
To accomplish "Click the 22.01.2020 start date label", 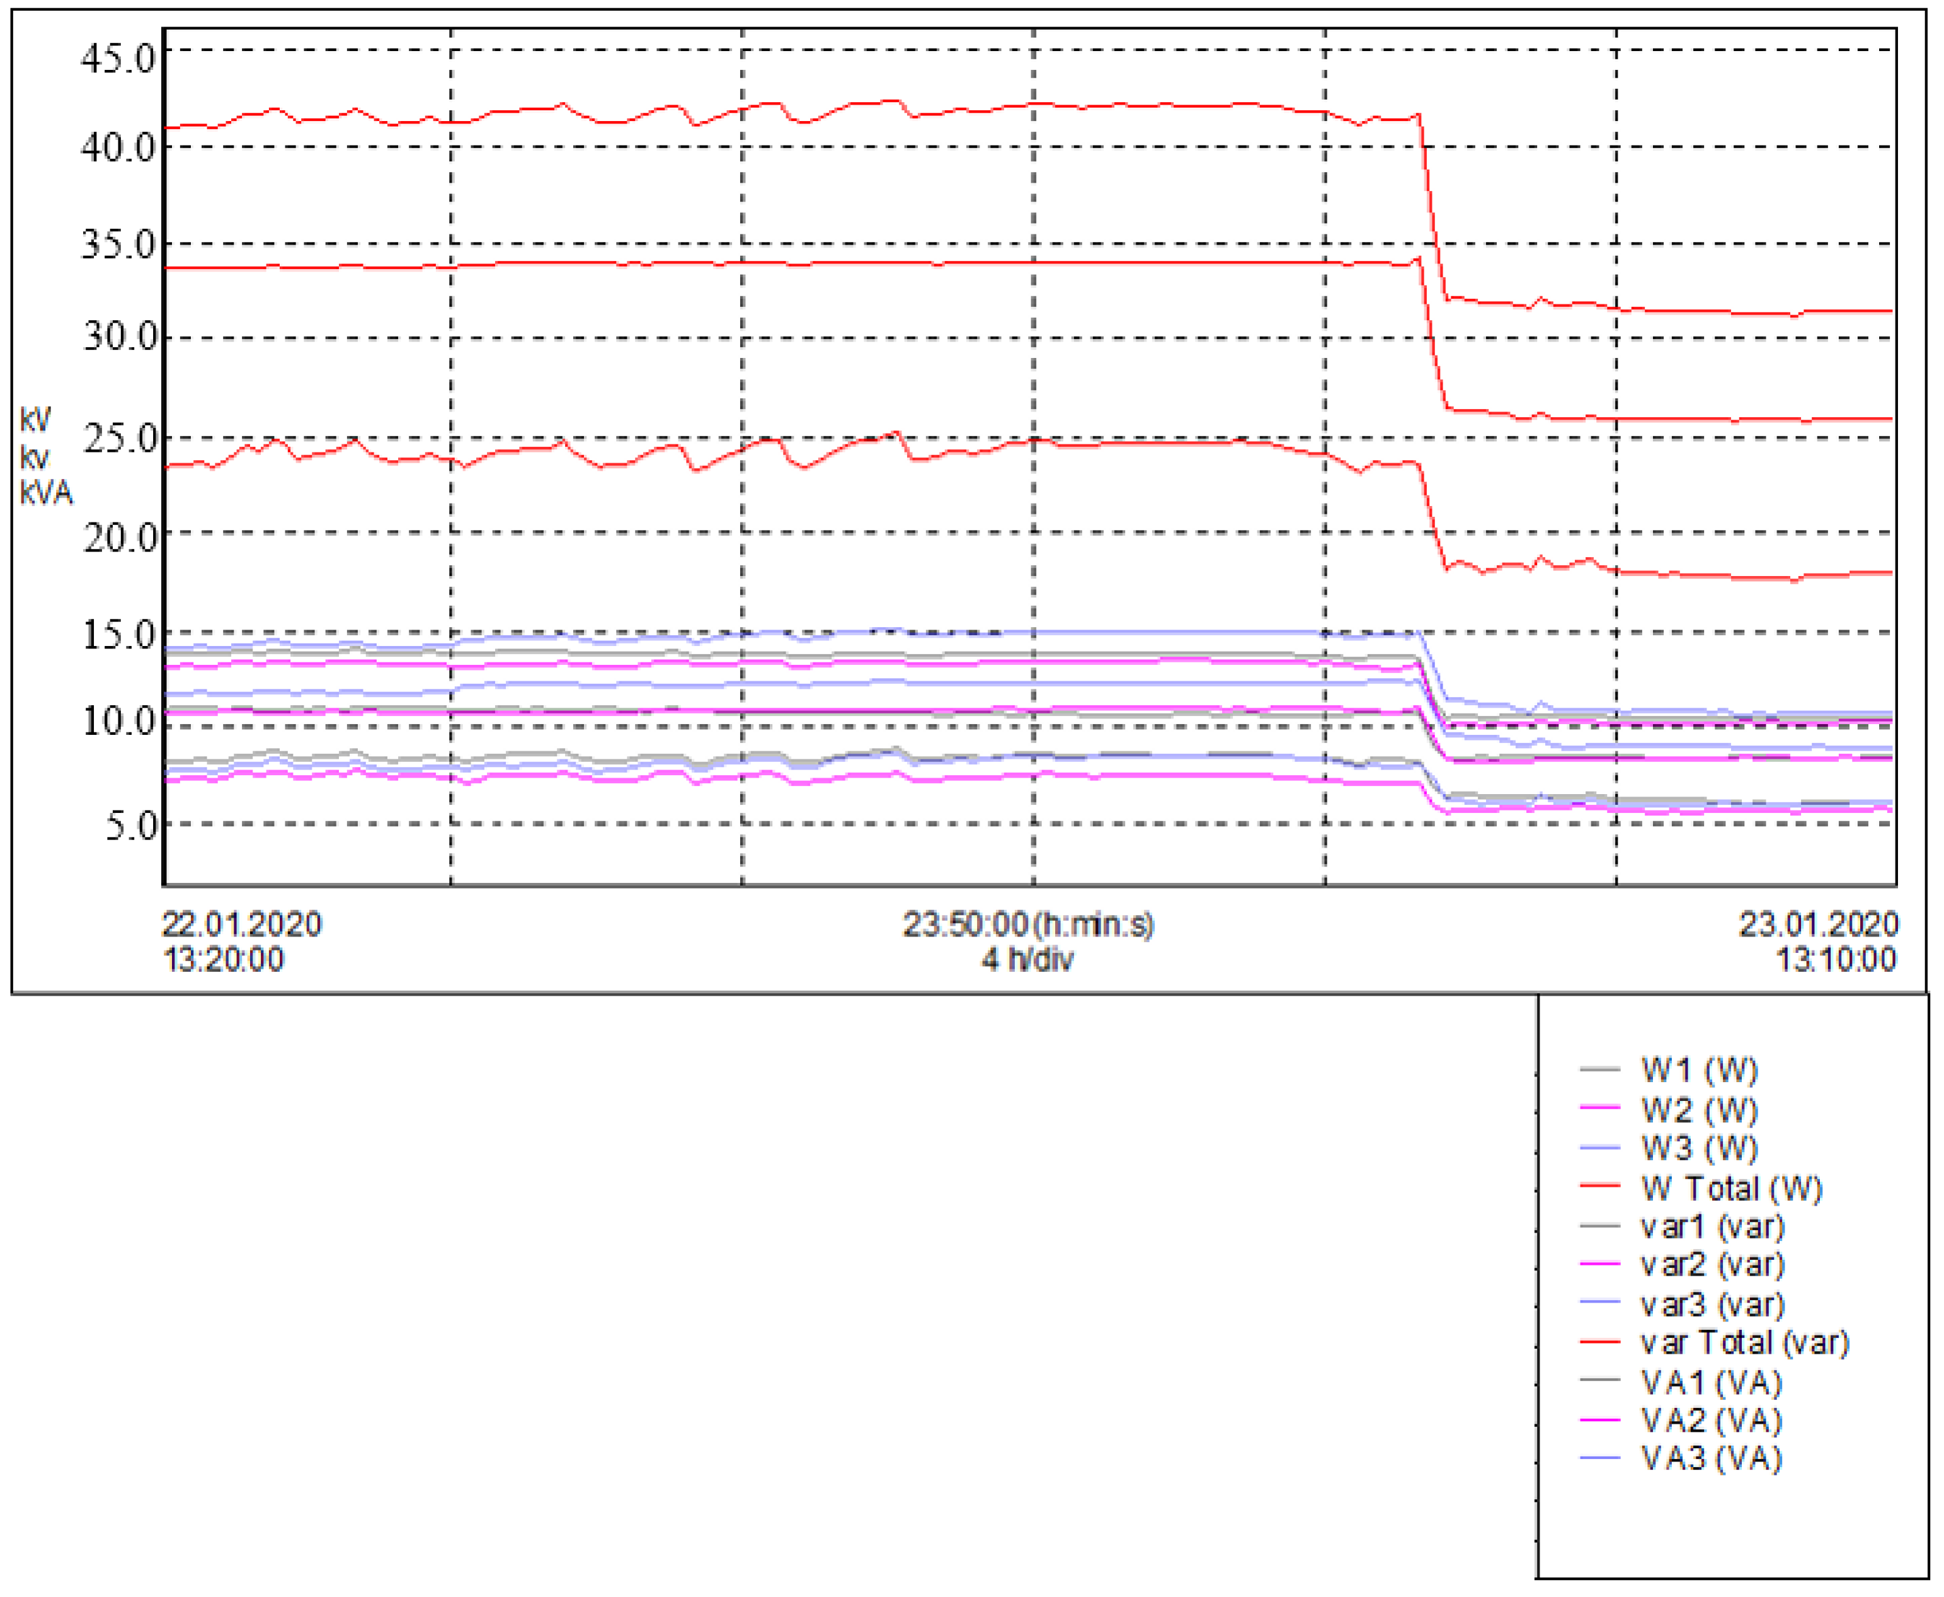I will click(242, 925).
